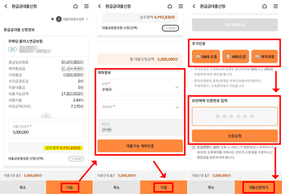Viewport: 282px width, 194px height.
Task: Tap 대출가능 계좌인증 to verify the account
Action: coord(140,146)
